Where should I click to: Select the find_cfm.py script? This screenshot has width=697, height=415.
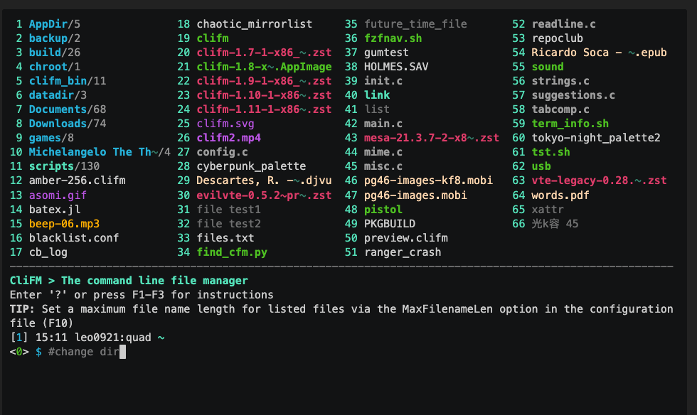(x=232, y=252)
